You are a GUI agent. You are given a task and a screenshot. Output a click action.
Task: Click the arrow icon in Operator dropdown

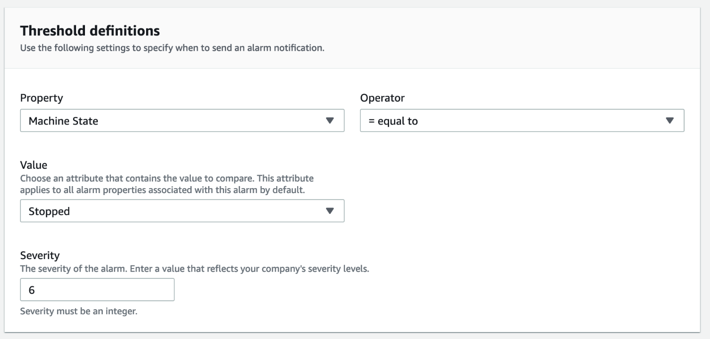pyautogui.click(x=669, y=121)
